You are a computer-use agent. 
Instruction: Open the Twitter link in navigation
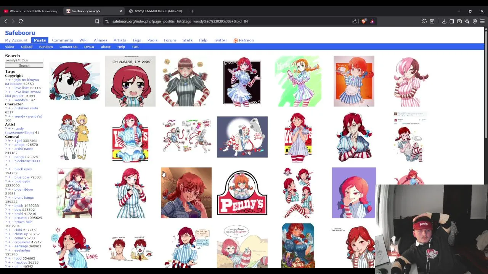click(x=220, y=40)
